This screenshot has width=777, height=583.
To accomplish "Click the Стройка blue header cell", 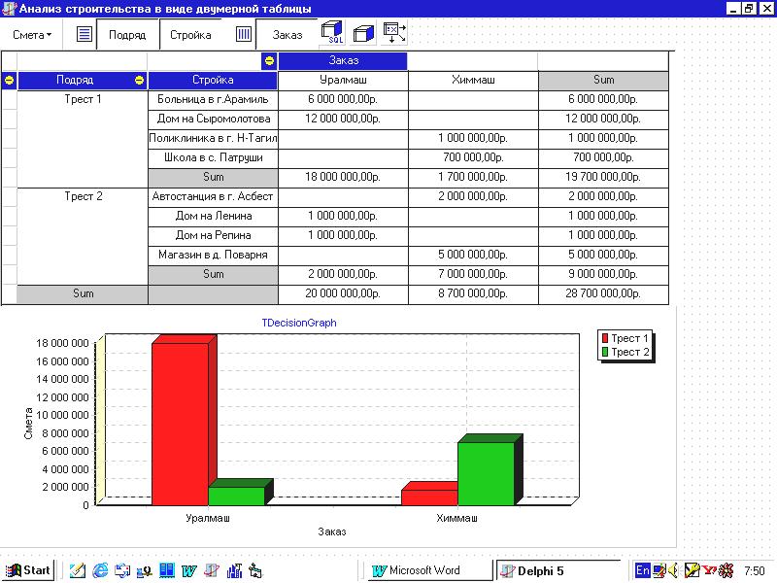I will point(213,80).
